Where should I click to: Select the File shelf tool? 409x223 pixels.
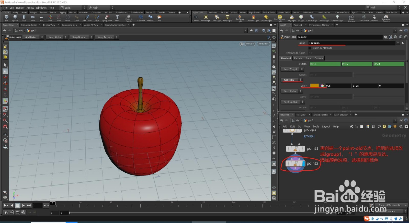point(159,18)
